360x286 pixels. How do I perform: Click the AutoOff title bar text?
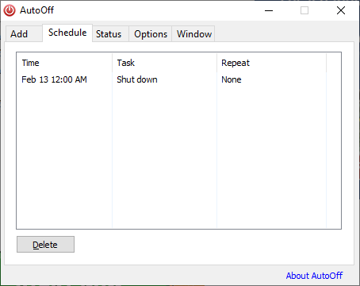(x=37, y=10)
